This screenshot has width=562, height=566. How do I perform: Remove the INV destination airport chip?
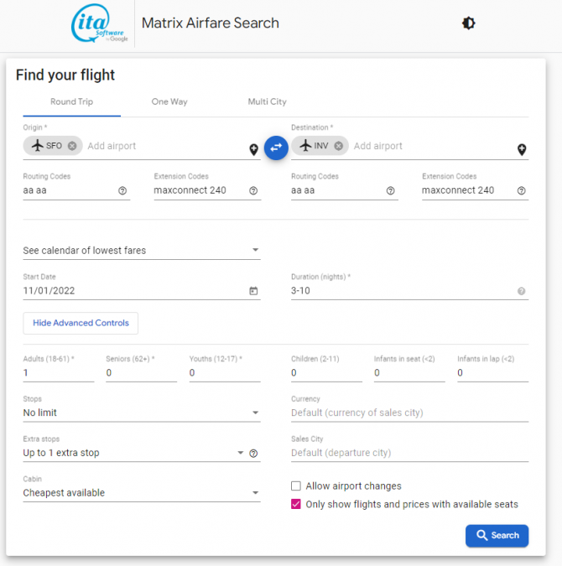(339, 146)
